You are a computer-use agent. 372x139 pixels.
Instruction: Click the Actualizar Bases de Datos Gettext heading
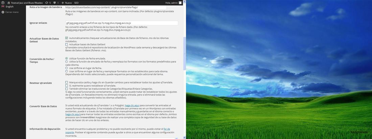[44, 40]
